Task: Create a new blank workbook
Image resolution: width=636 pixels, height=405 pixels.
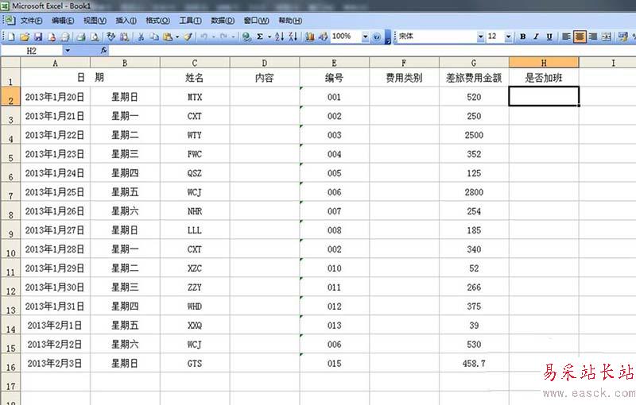Action: [x=11, y=37]
